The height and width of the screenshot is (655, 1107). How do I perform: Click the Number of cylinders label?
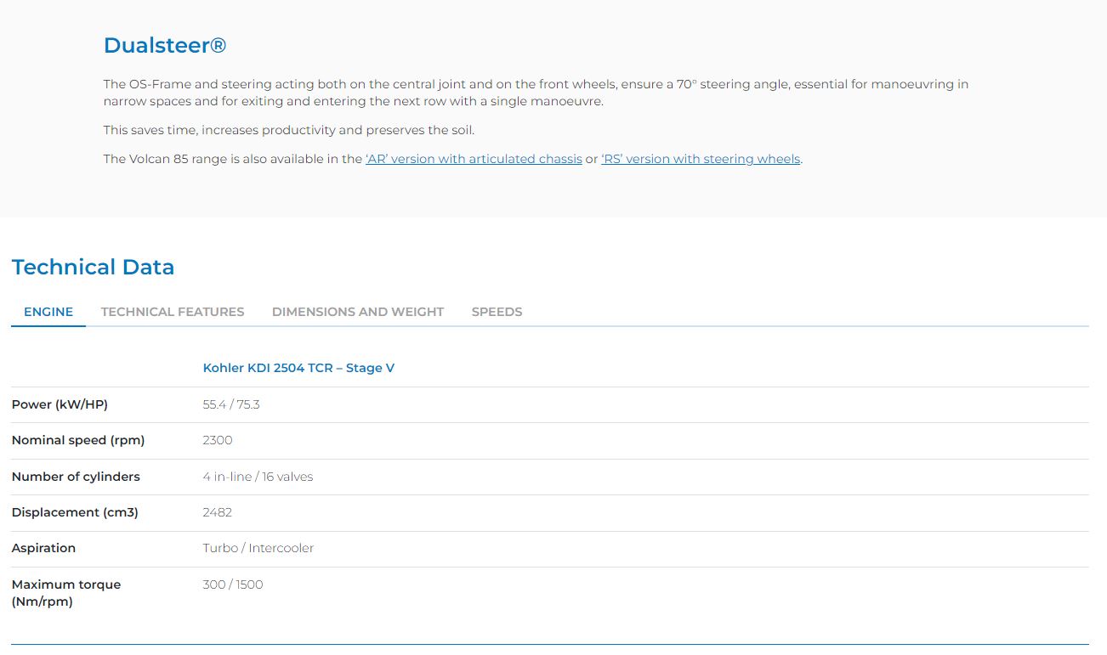tap(76, 477)
